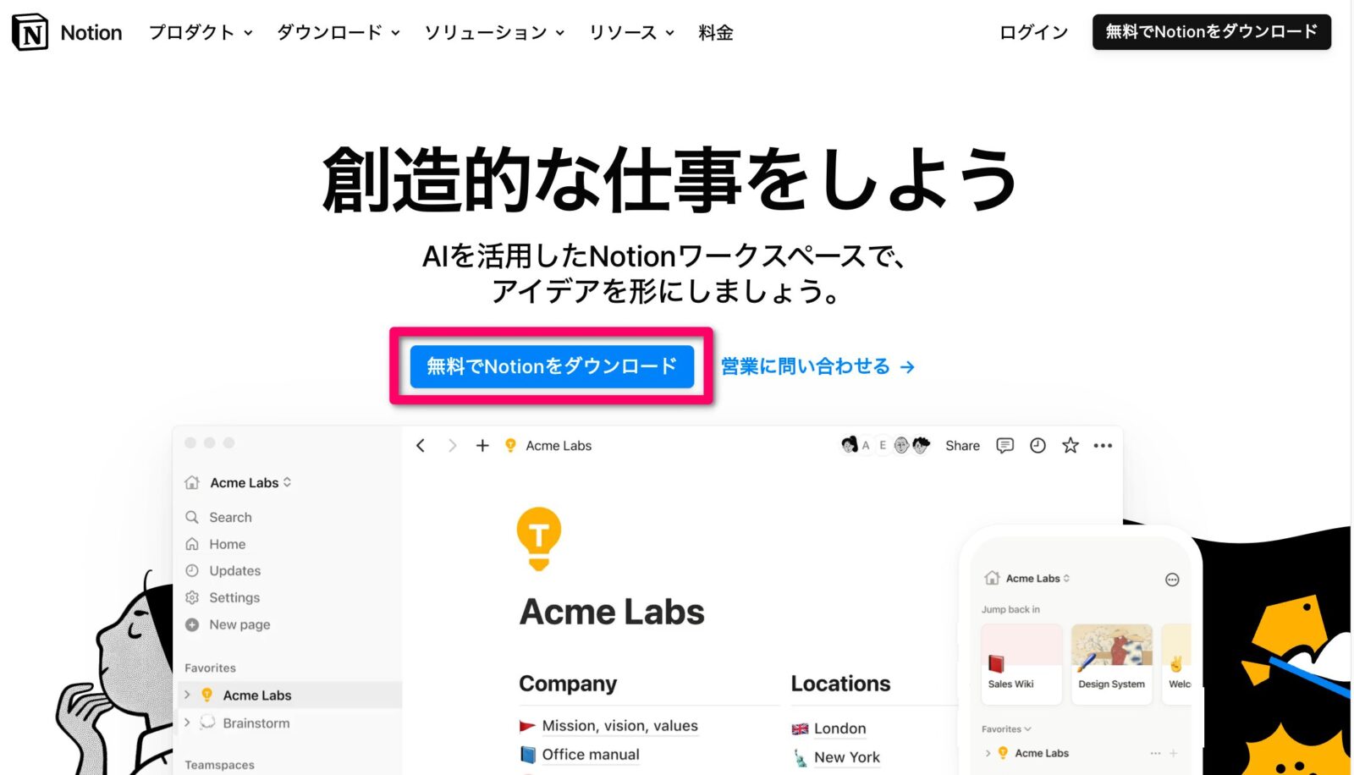Click the plus new tab icon

coord(482,445)
